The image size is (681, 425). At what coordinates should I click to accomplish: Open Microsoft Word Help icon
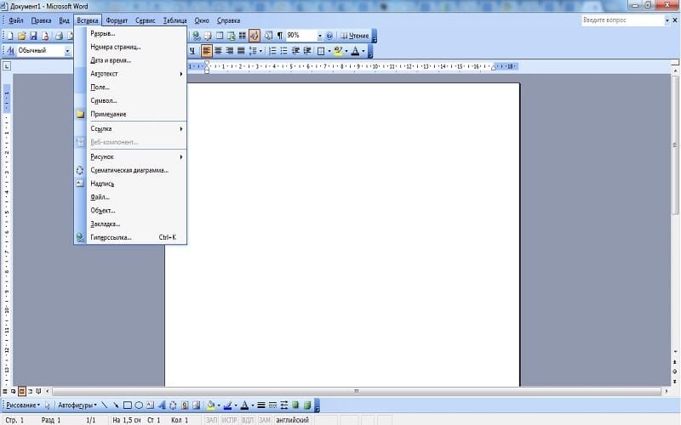tap(329, 36)
